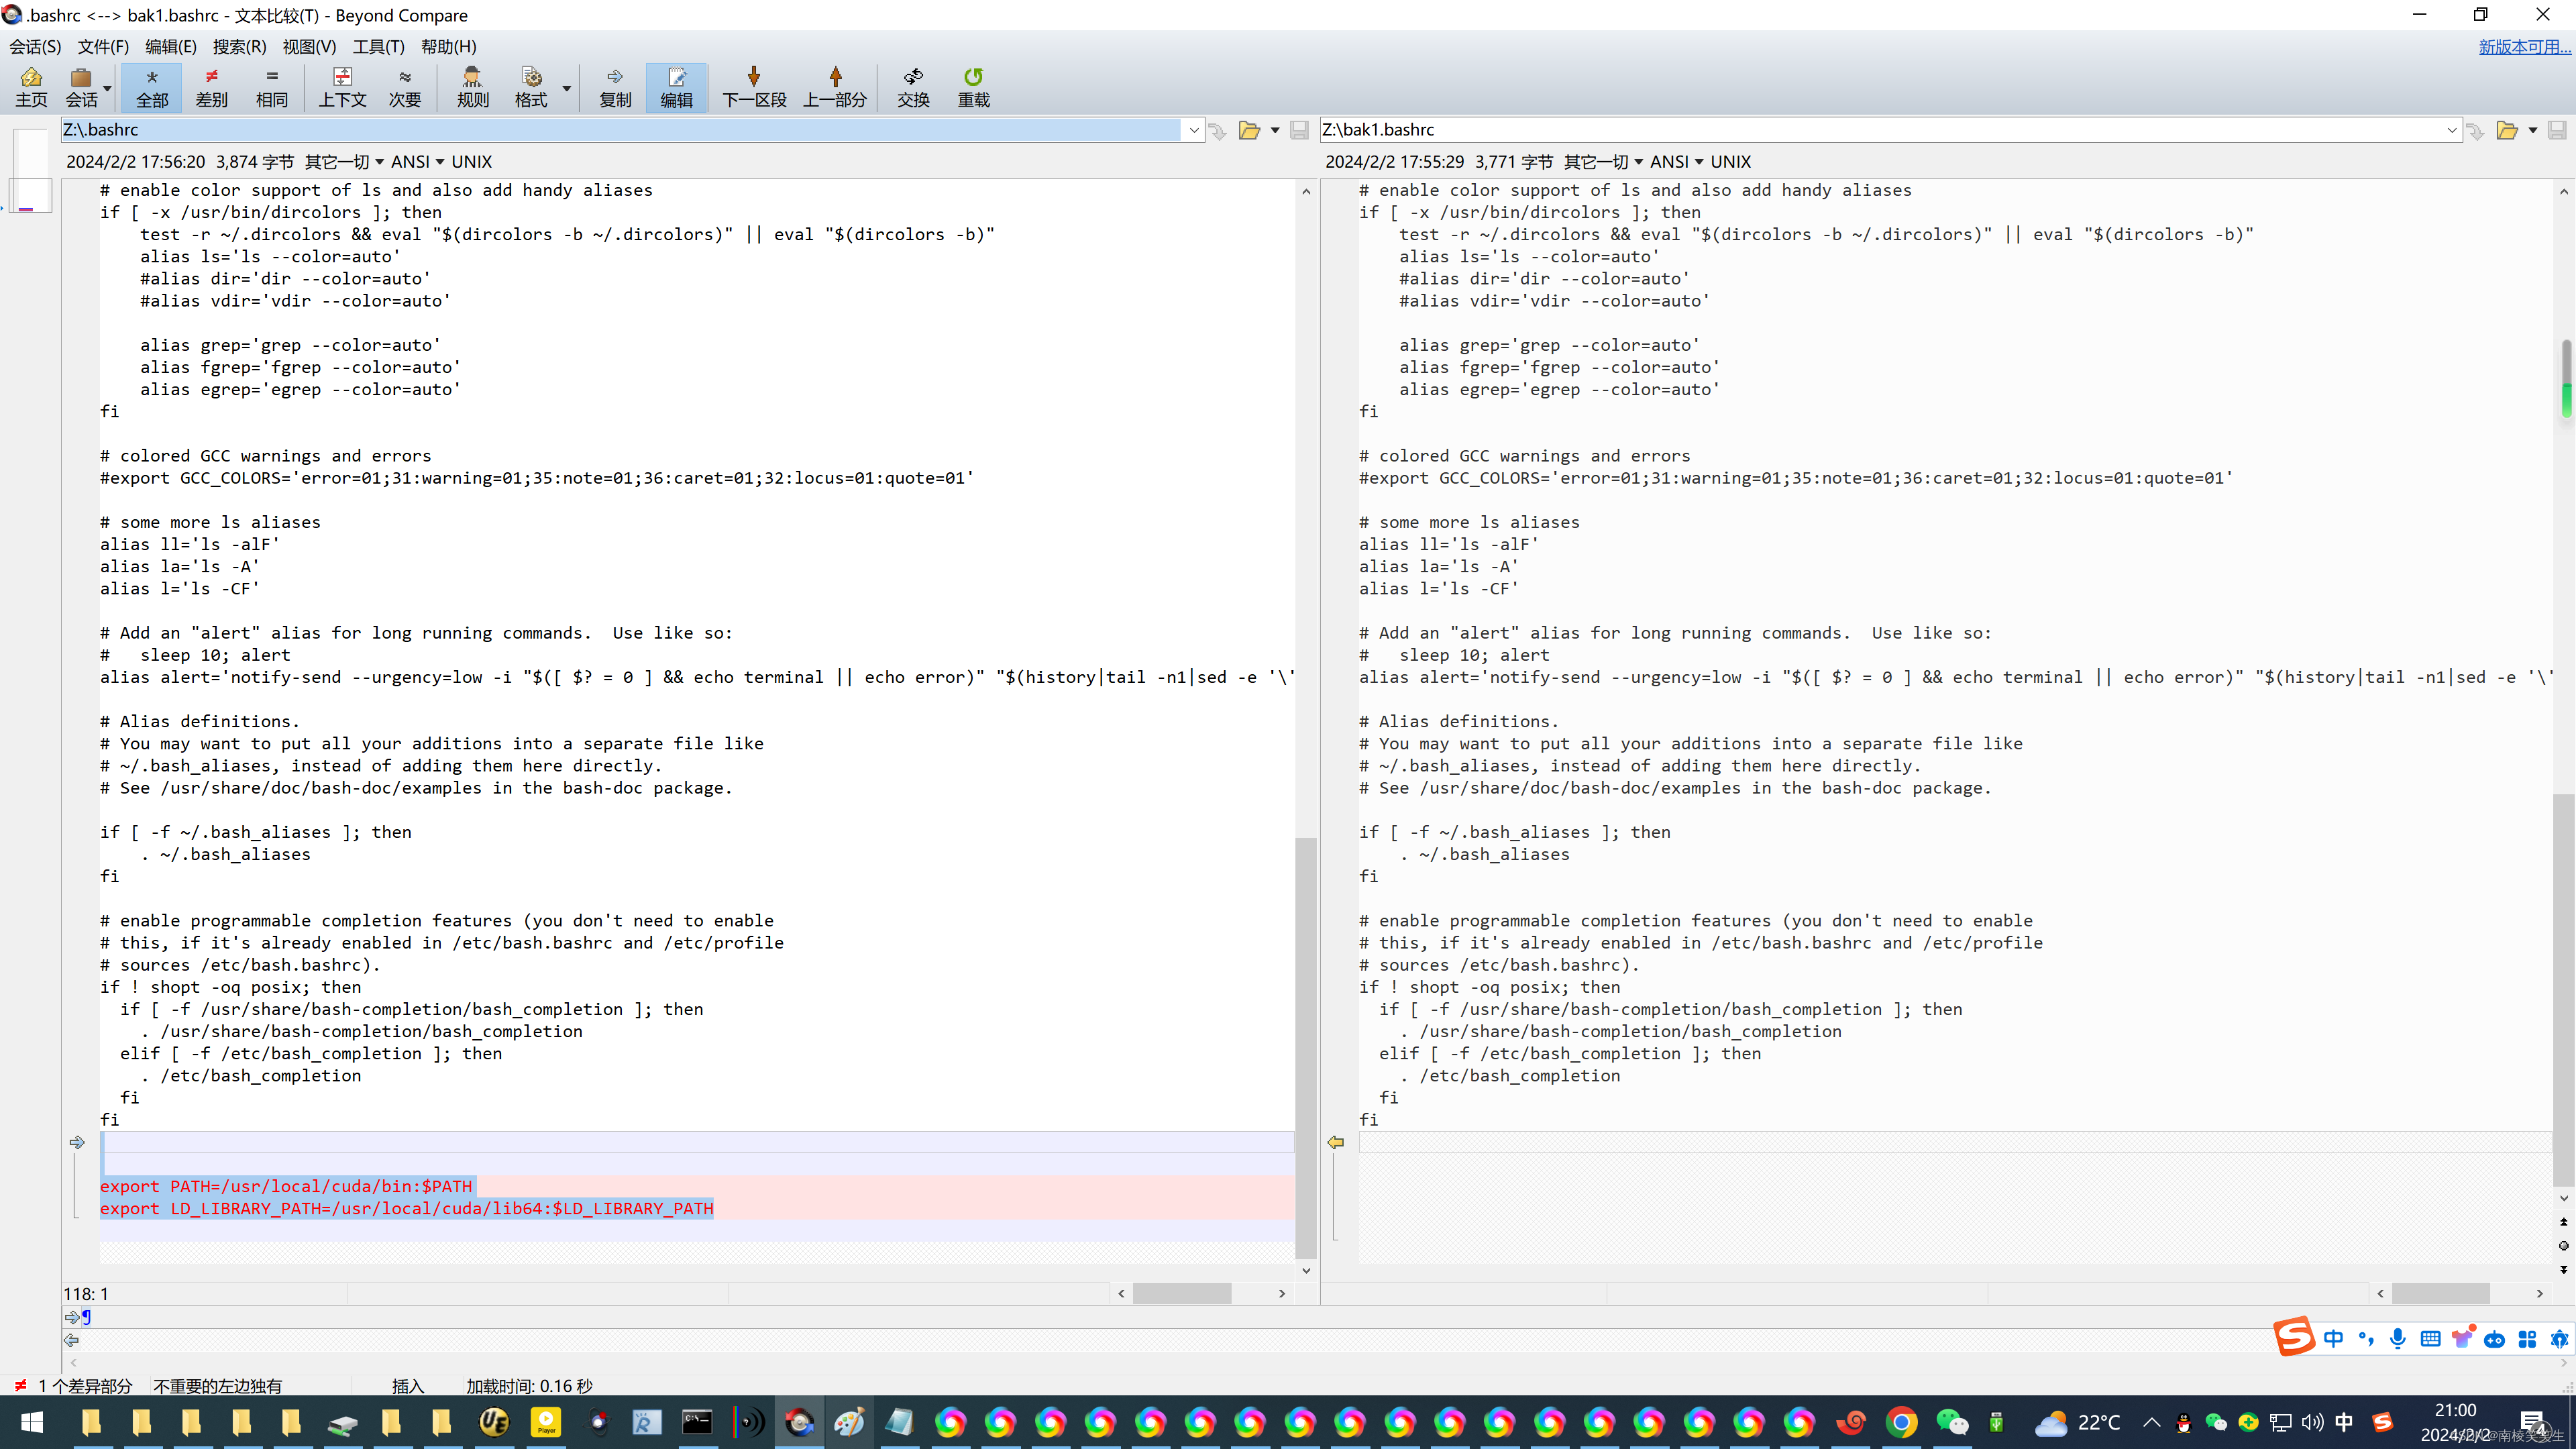Click the right pane horizontal scrollbar thumb

tap(2440, 1293)
